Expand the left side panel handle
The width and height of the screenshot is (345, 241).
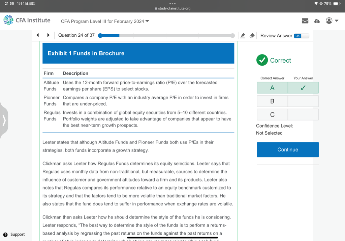tap(4, 120)
